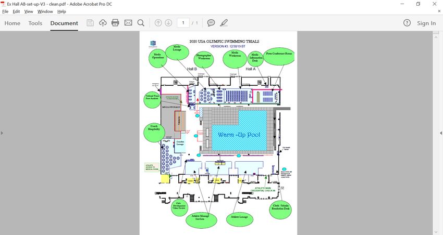Click the Warm-Up Pool label
The width and height of the screenshot is (443, 235).
(x=239, y=135)
